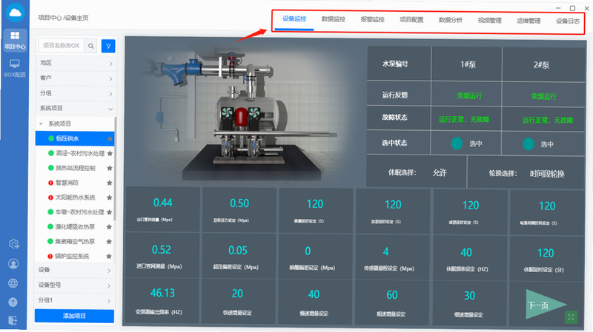
Task: Toggle favorite star for 锅炉监控系统
Action: 109,257
